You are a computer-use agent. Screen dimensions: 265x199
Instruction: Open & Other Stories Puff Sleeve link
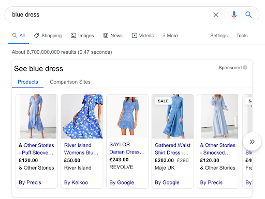[x=36, y=149]
